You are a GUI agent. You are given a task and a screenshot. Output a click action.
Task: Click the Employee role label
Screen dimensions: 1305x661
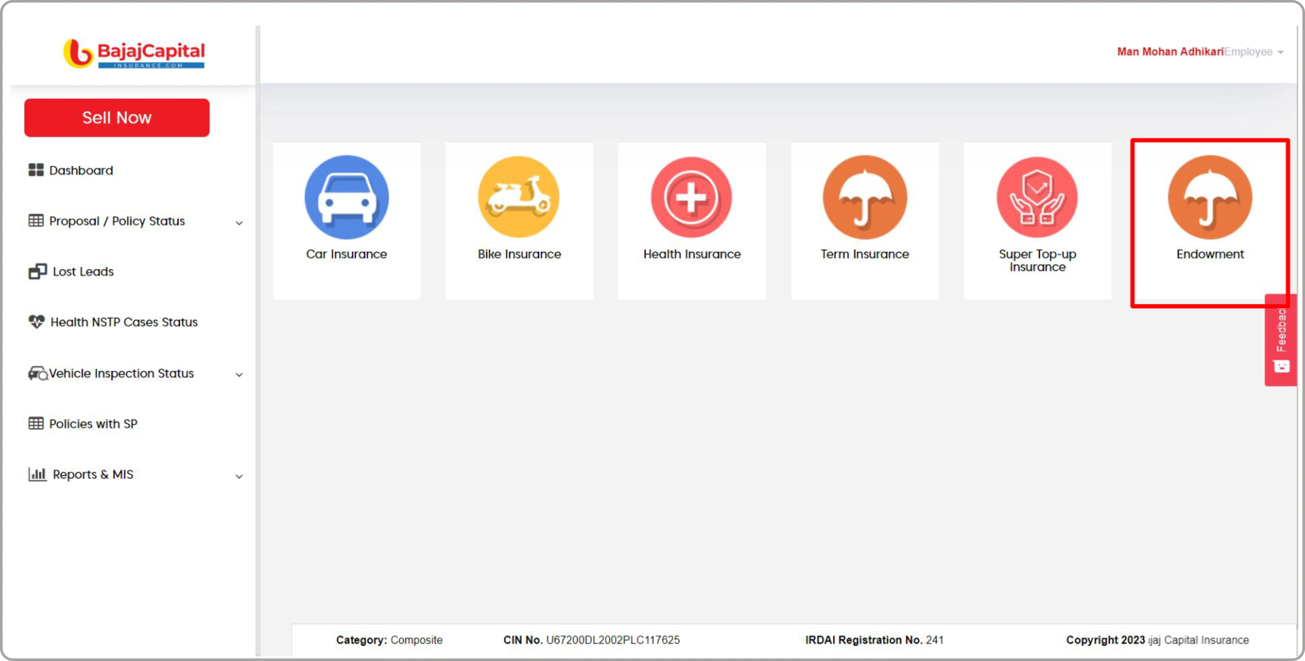(1248, 52)
